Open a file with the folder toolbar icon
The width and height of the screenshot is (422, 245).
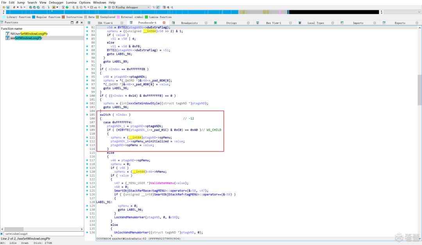(x=4, y=7)
